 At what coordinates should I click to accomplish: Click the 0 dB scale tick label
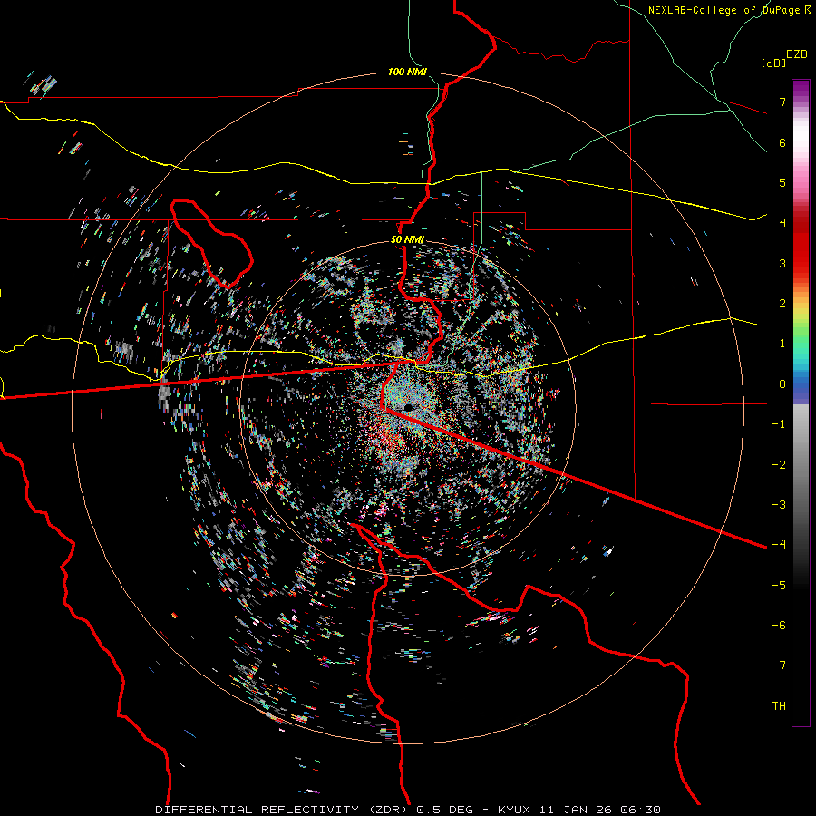pos(782,384)
